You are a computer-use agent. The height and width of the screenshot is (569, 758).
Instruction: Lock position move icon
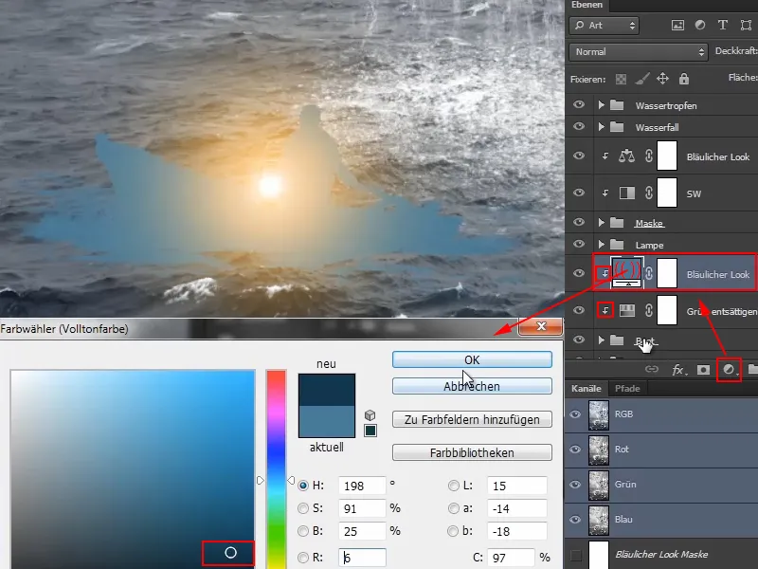662,79
